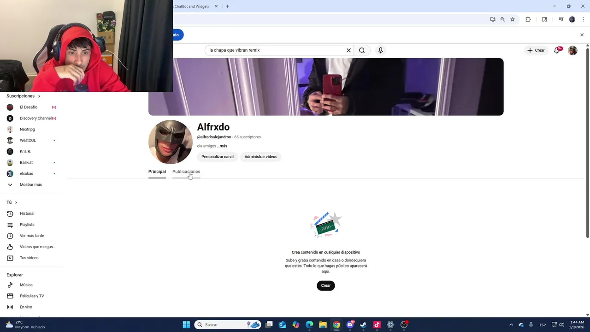Close the ChatBot and Widgets tab

[x=216, y=6]
